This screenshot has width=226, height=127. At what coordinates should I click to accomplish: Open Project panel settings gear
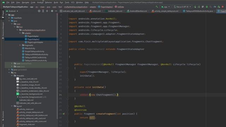click(52, 11)
